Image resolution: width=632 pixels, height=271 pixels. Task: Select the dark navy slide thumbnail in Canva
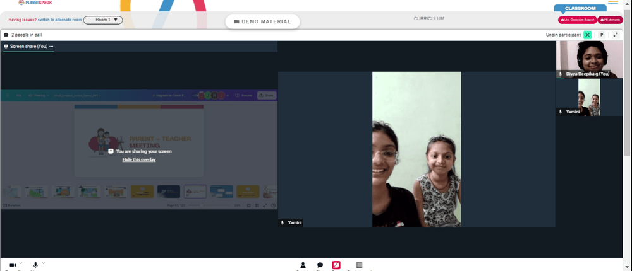(169, 192)
